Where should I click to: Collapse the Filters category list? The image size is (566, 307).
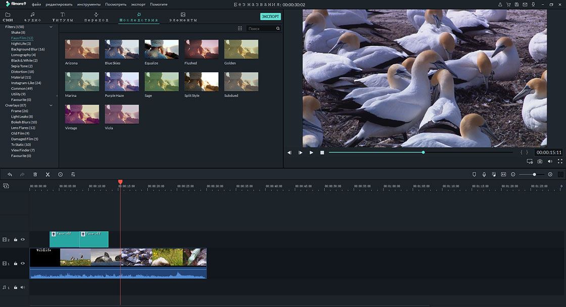(x=51, y=27)
